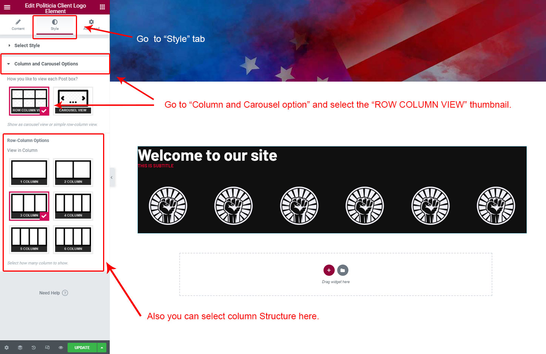Toggle Responsive Mode icon
The width and height of the screenshot is (546, 354).
tap(47, 348)
